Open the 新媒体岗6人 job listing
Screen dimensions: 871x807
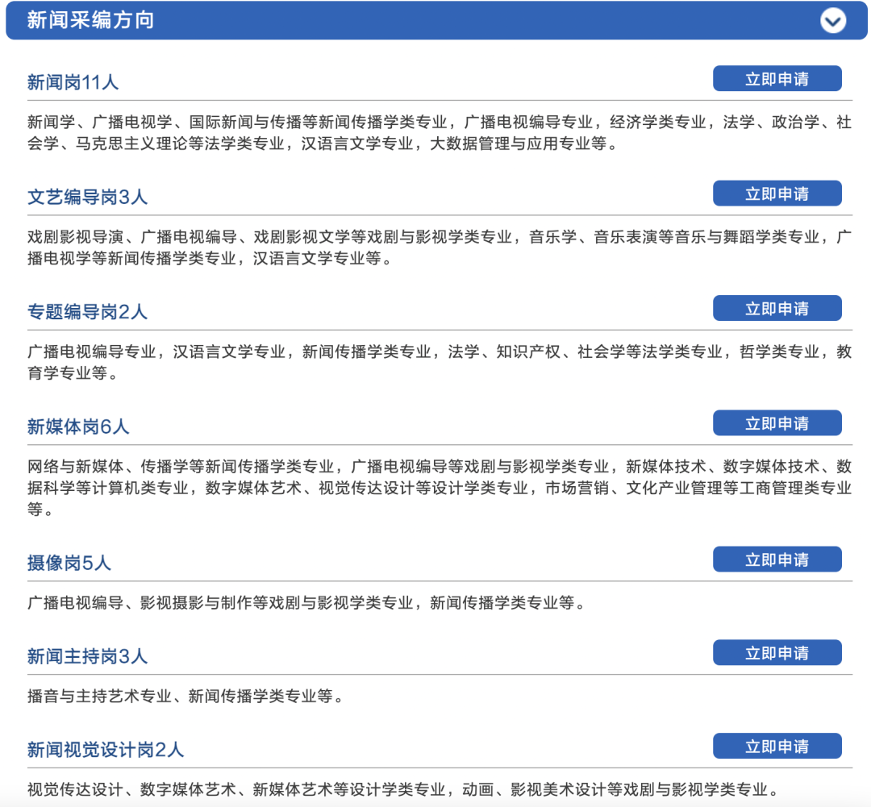point(75,426)
